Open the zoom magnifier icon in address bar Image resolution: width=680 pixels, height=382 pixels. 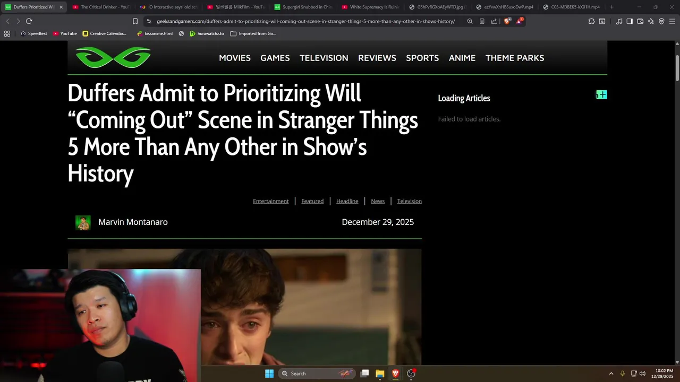tap(470, 21)
